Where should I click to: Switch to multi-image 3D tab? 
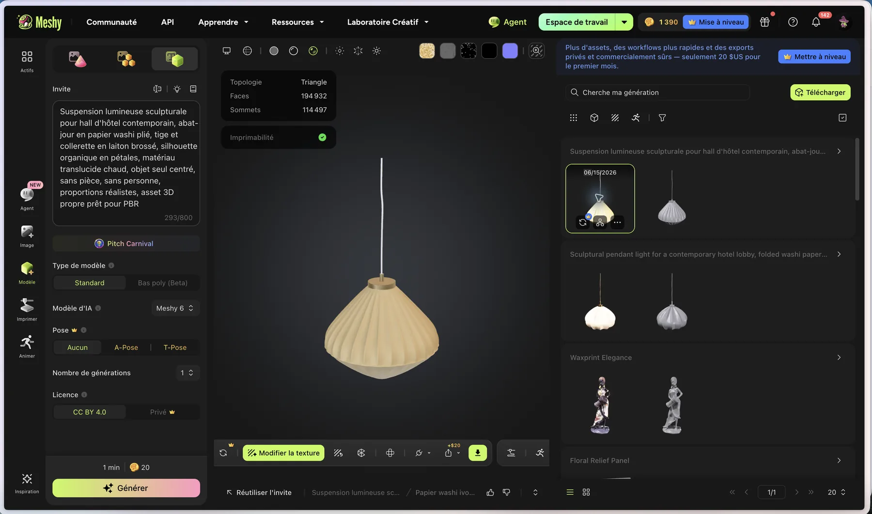point(126,59)
